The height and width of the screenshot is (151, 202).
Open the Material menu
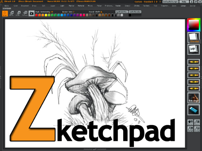coord(81,6)
